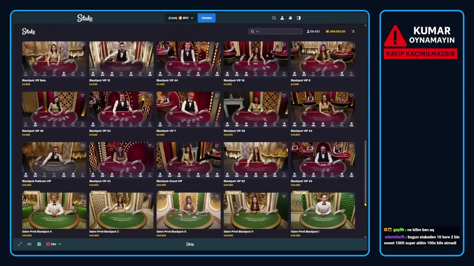Open Blackjack Grand VIP table
474x266 pixels.
pyautogui.click(x=188, y=160)
